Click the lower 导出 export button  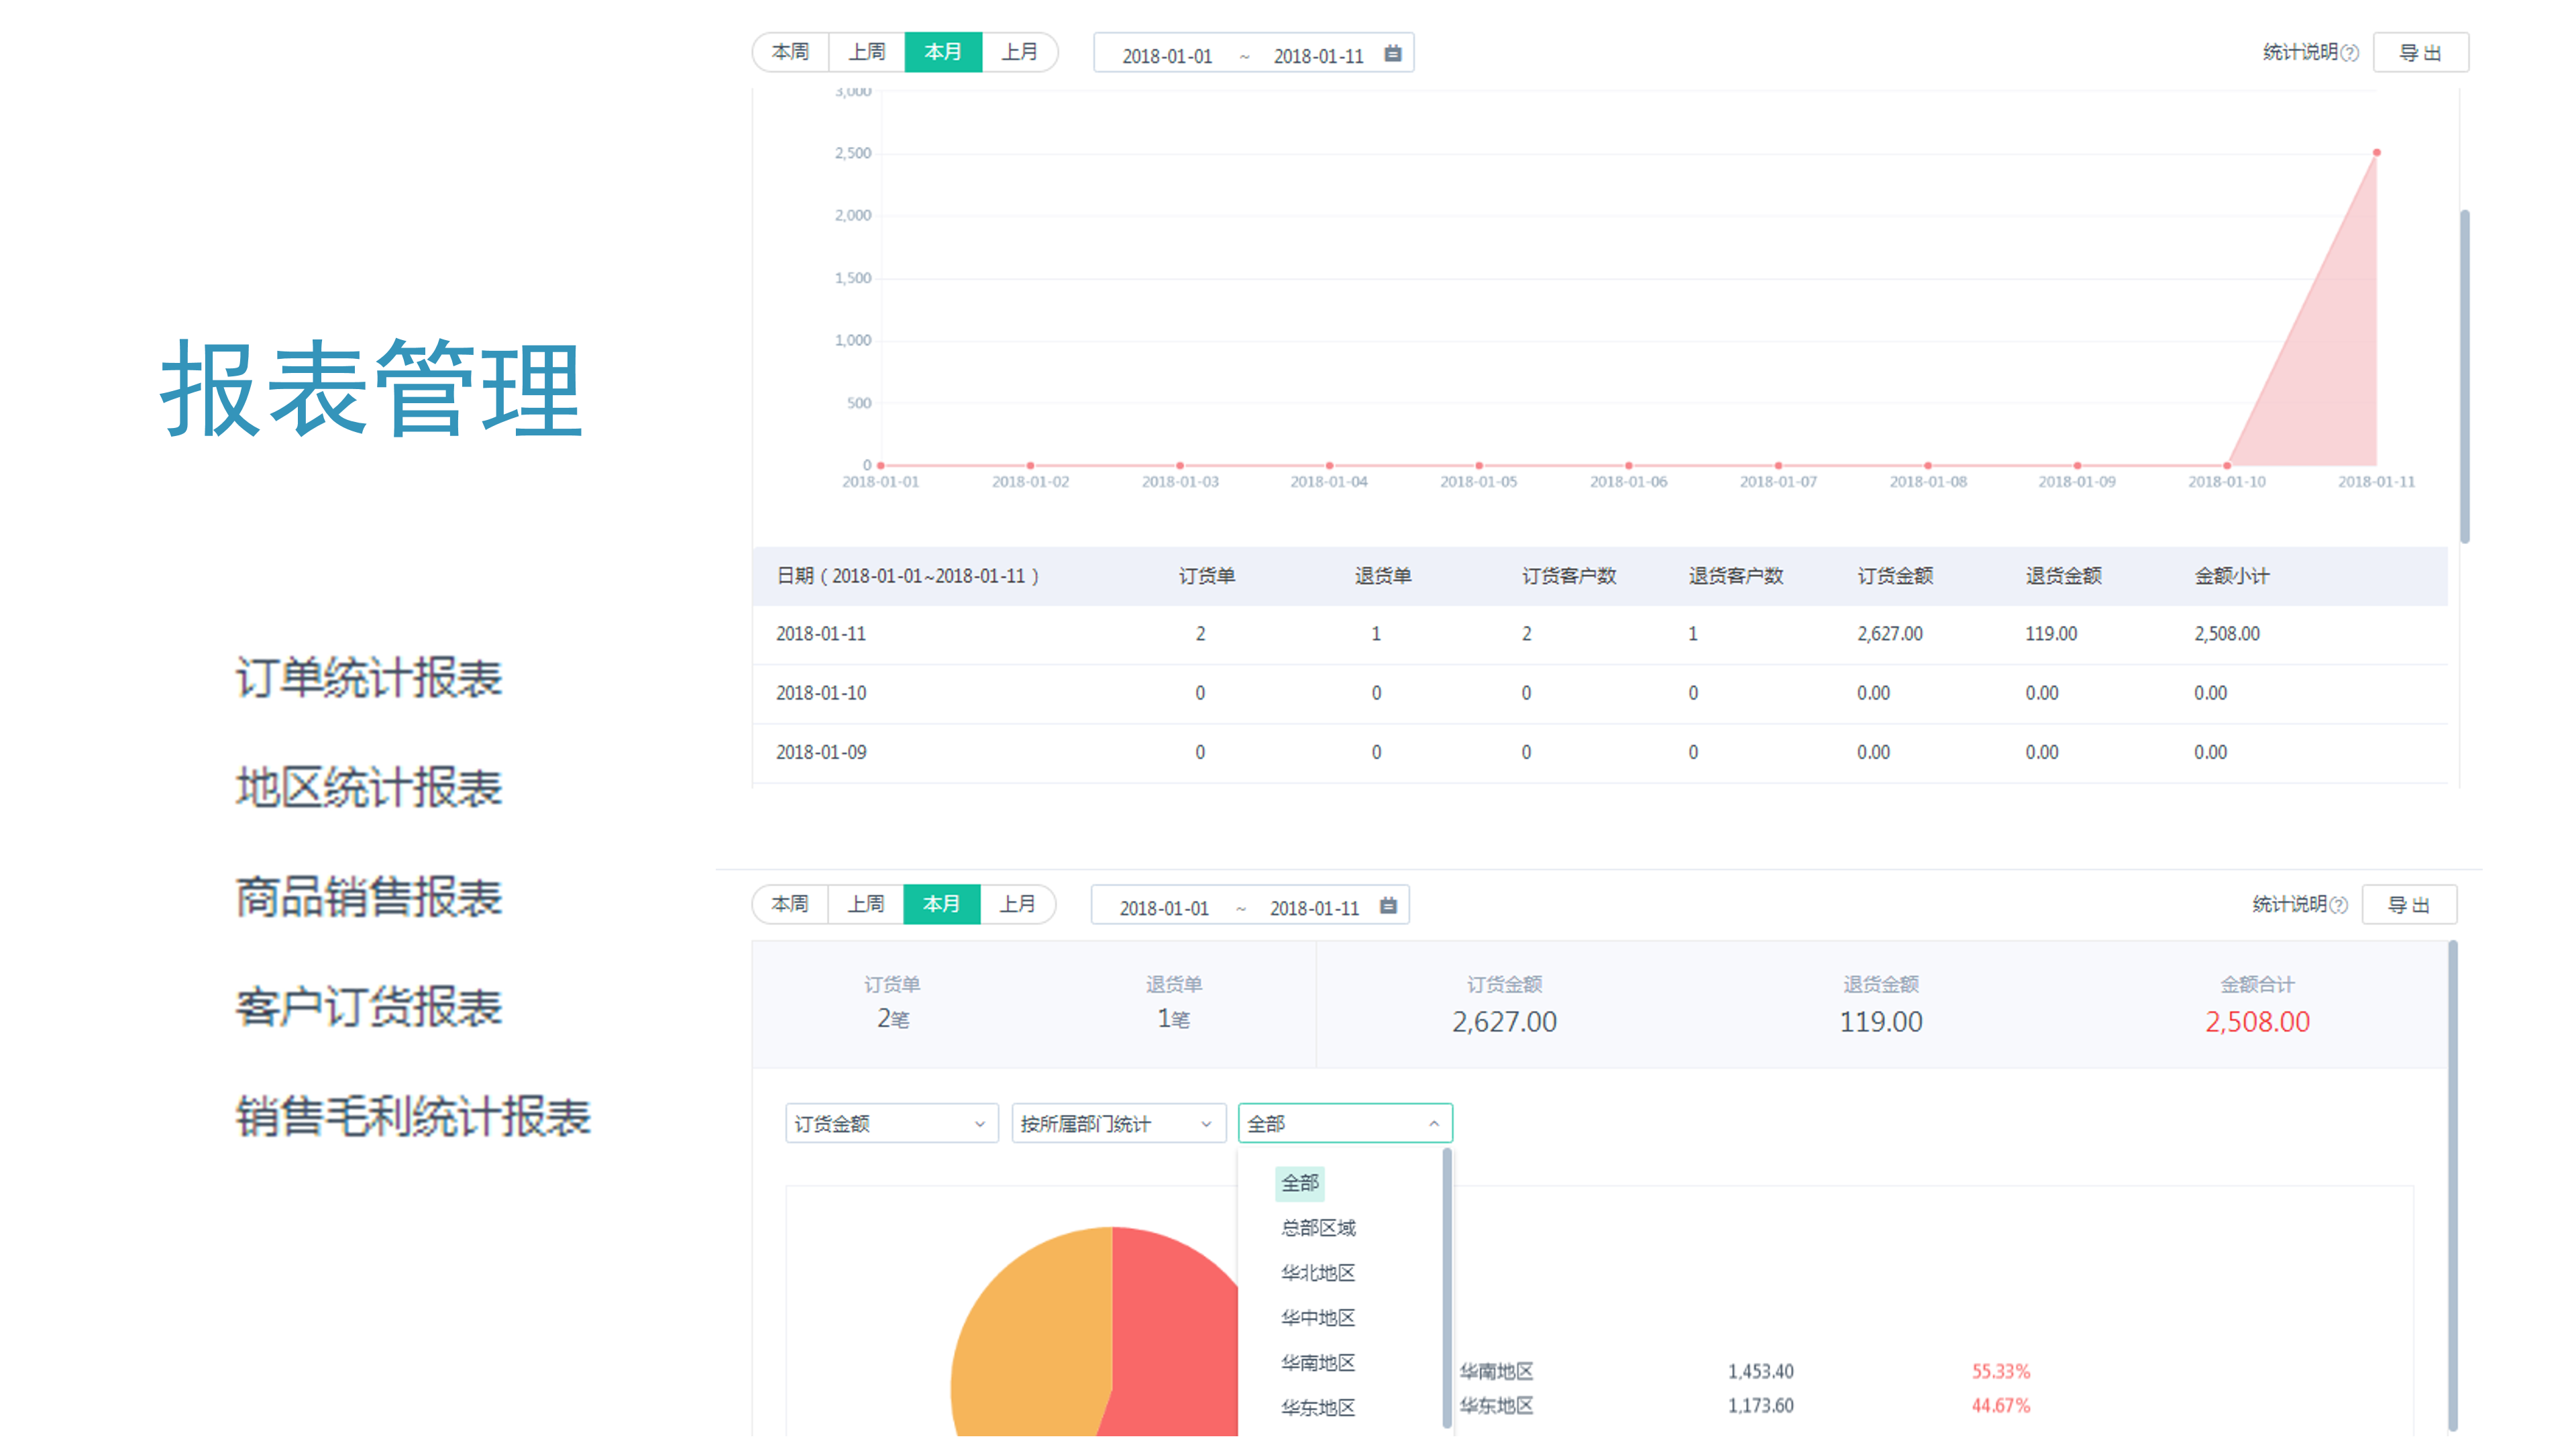click(2409, 905)
